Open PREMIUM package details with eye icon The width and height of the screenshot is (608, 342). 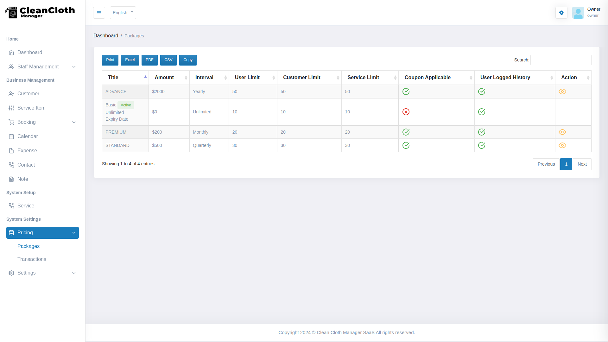coord(563,132)
